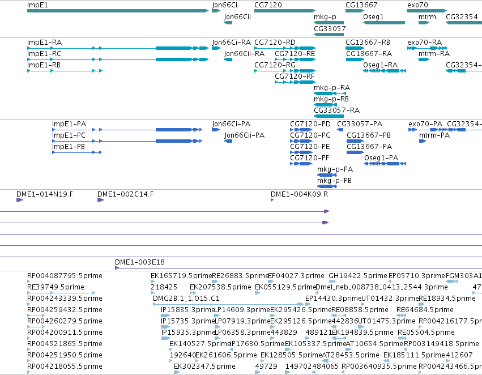
Task: Click EST EK302347.5prime
Action: click(x=177, y=372)
